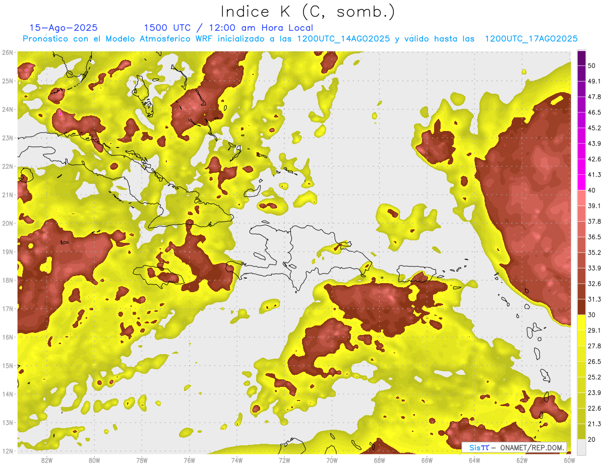Click the 60W longitude label
This screenshot has height=467, width=605.
pyautogui.click(x=569, y=460)
